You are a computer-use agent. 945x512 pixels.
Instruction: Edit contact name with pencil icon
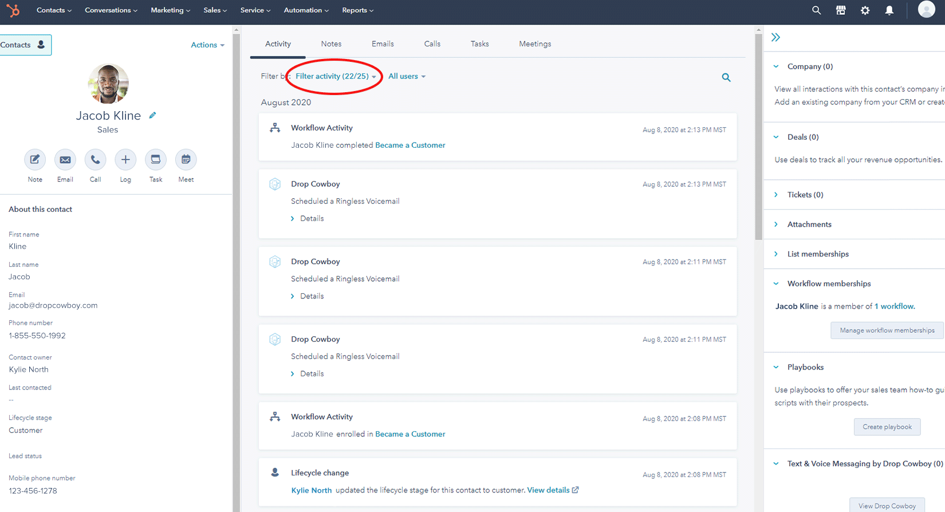152,115
